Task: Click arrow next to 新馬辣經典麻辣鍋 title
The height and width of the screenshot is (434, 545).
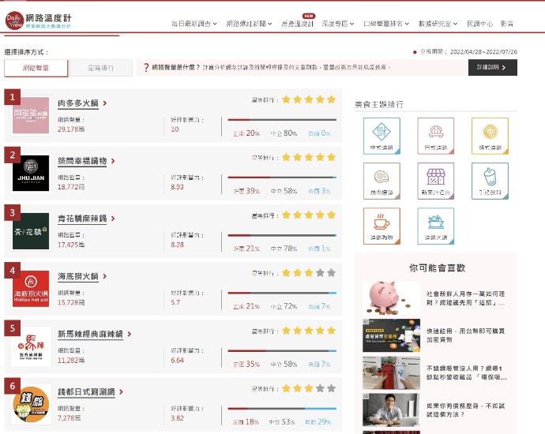Action: click(x=130, y=334)
